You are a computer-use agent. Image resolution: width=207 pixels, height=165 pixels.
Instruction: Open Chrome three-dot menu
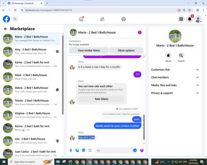click(x=203, y=10)
